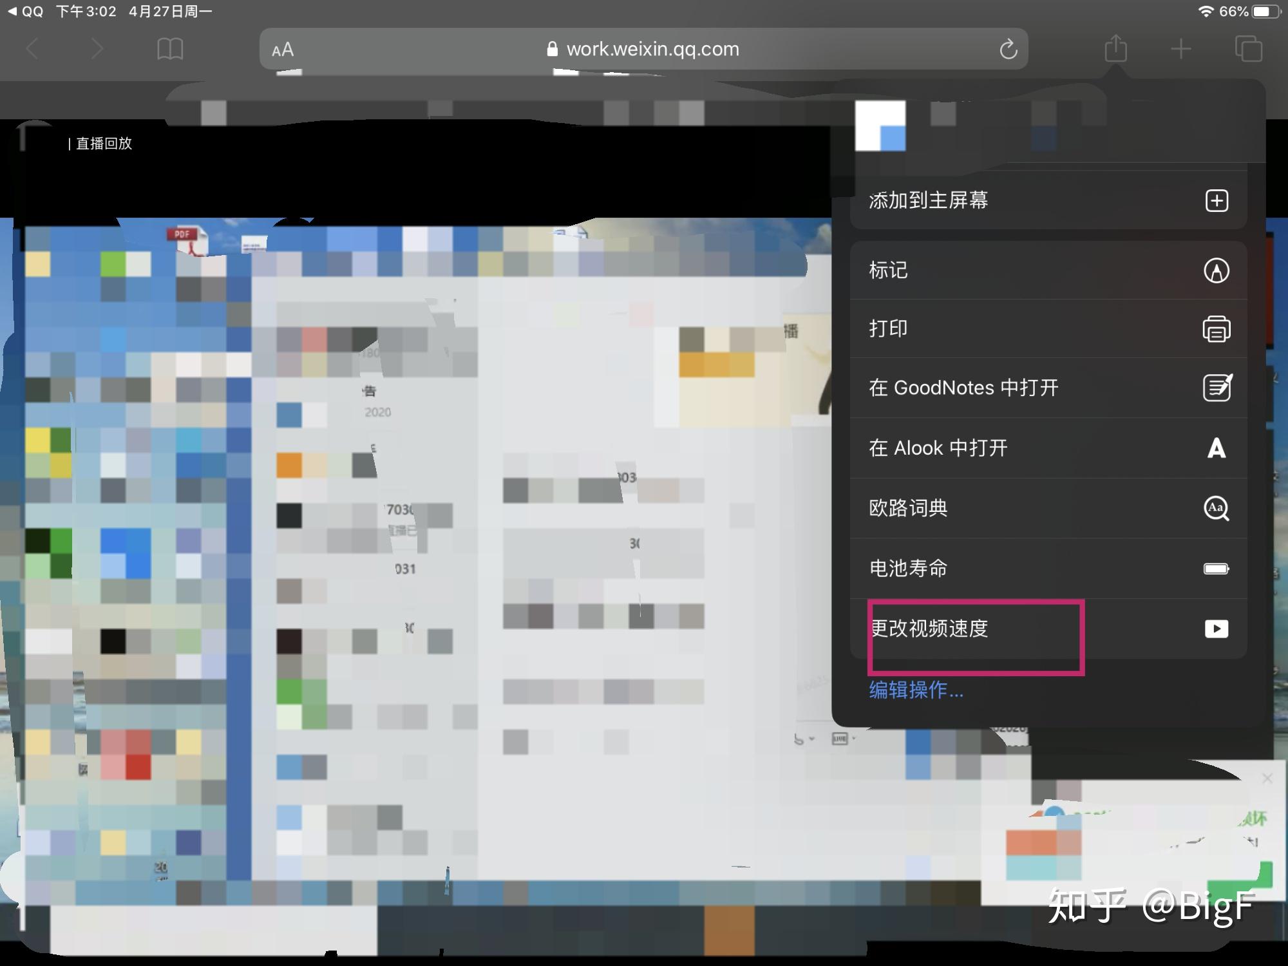
Task: Open 欧路词典 dictionary action
Action: [1048, 508]
